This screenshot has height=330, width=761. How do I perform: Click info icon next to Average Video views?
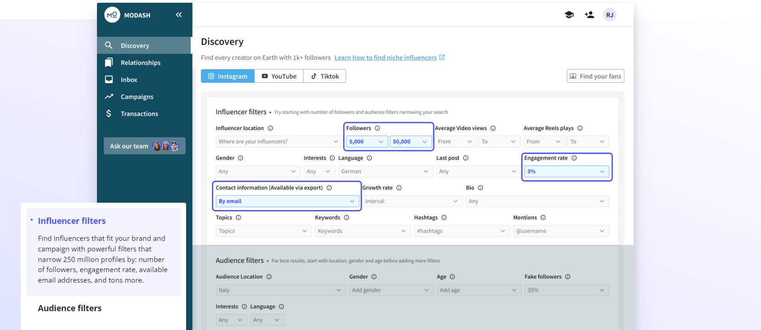(493, 128)
